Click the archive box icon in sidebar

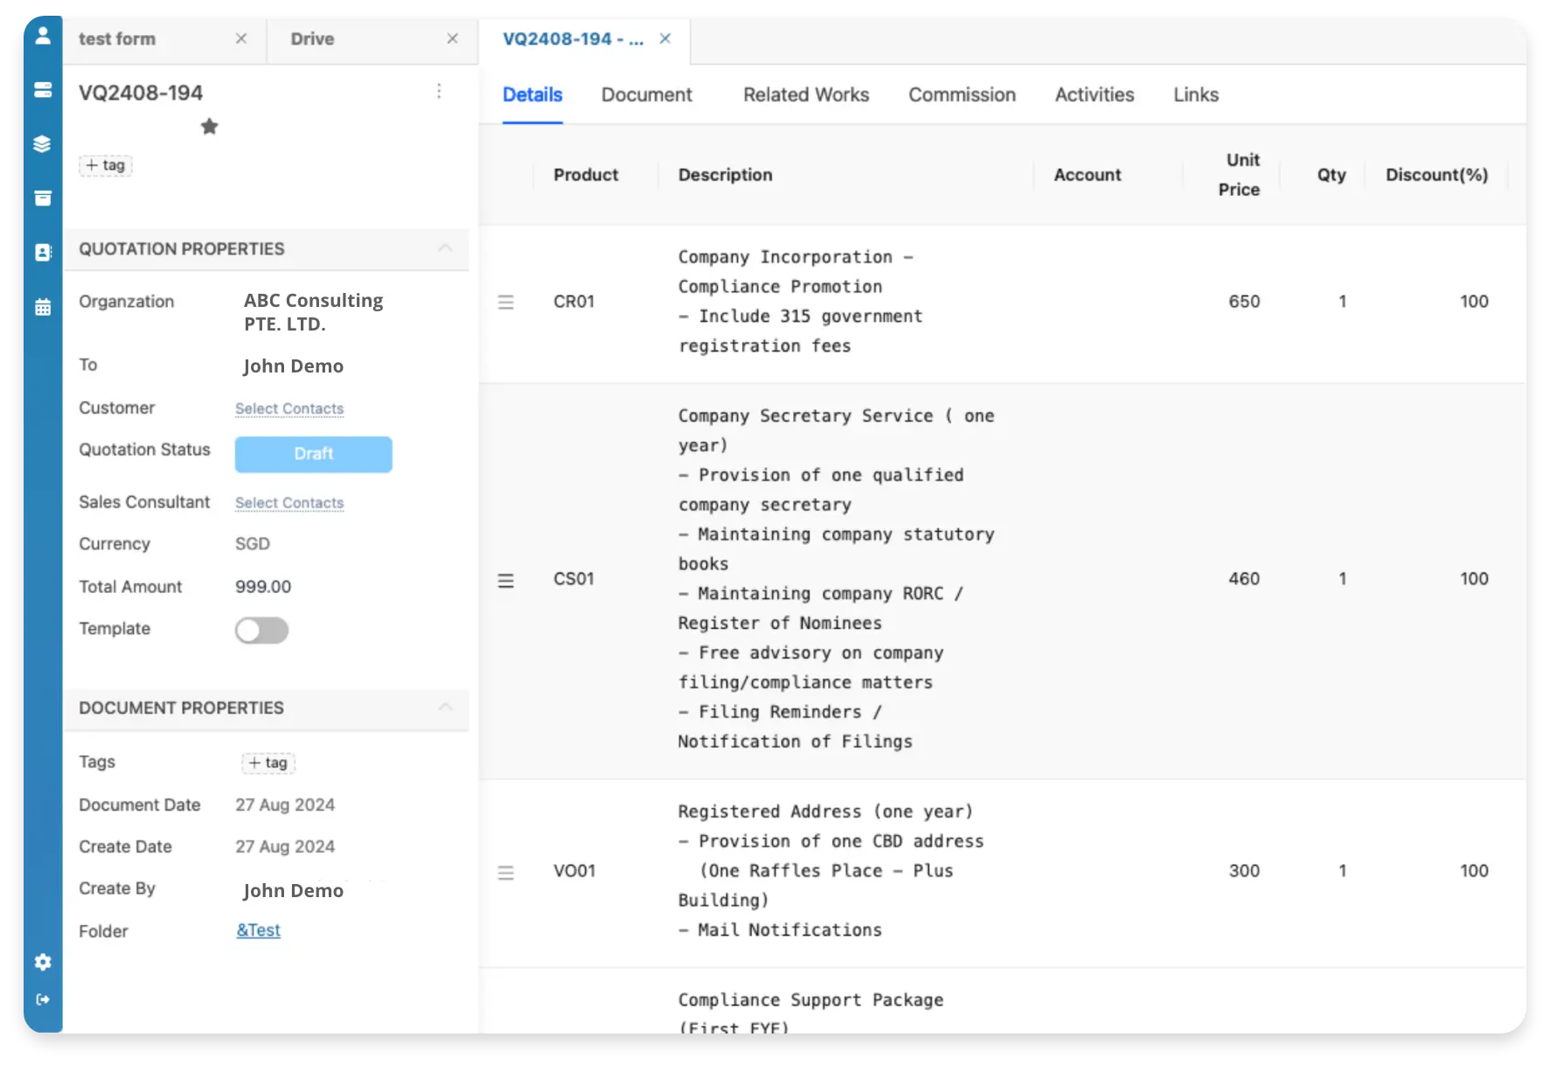(43, 198)
